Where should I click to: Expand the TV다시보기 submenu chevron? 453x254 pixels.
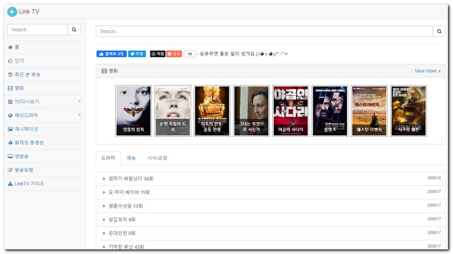[x=80, y=101]
